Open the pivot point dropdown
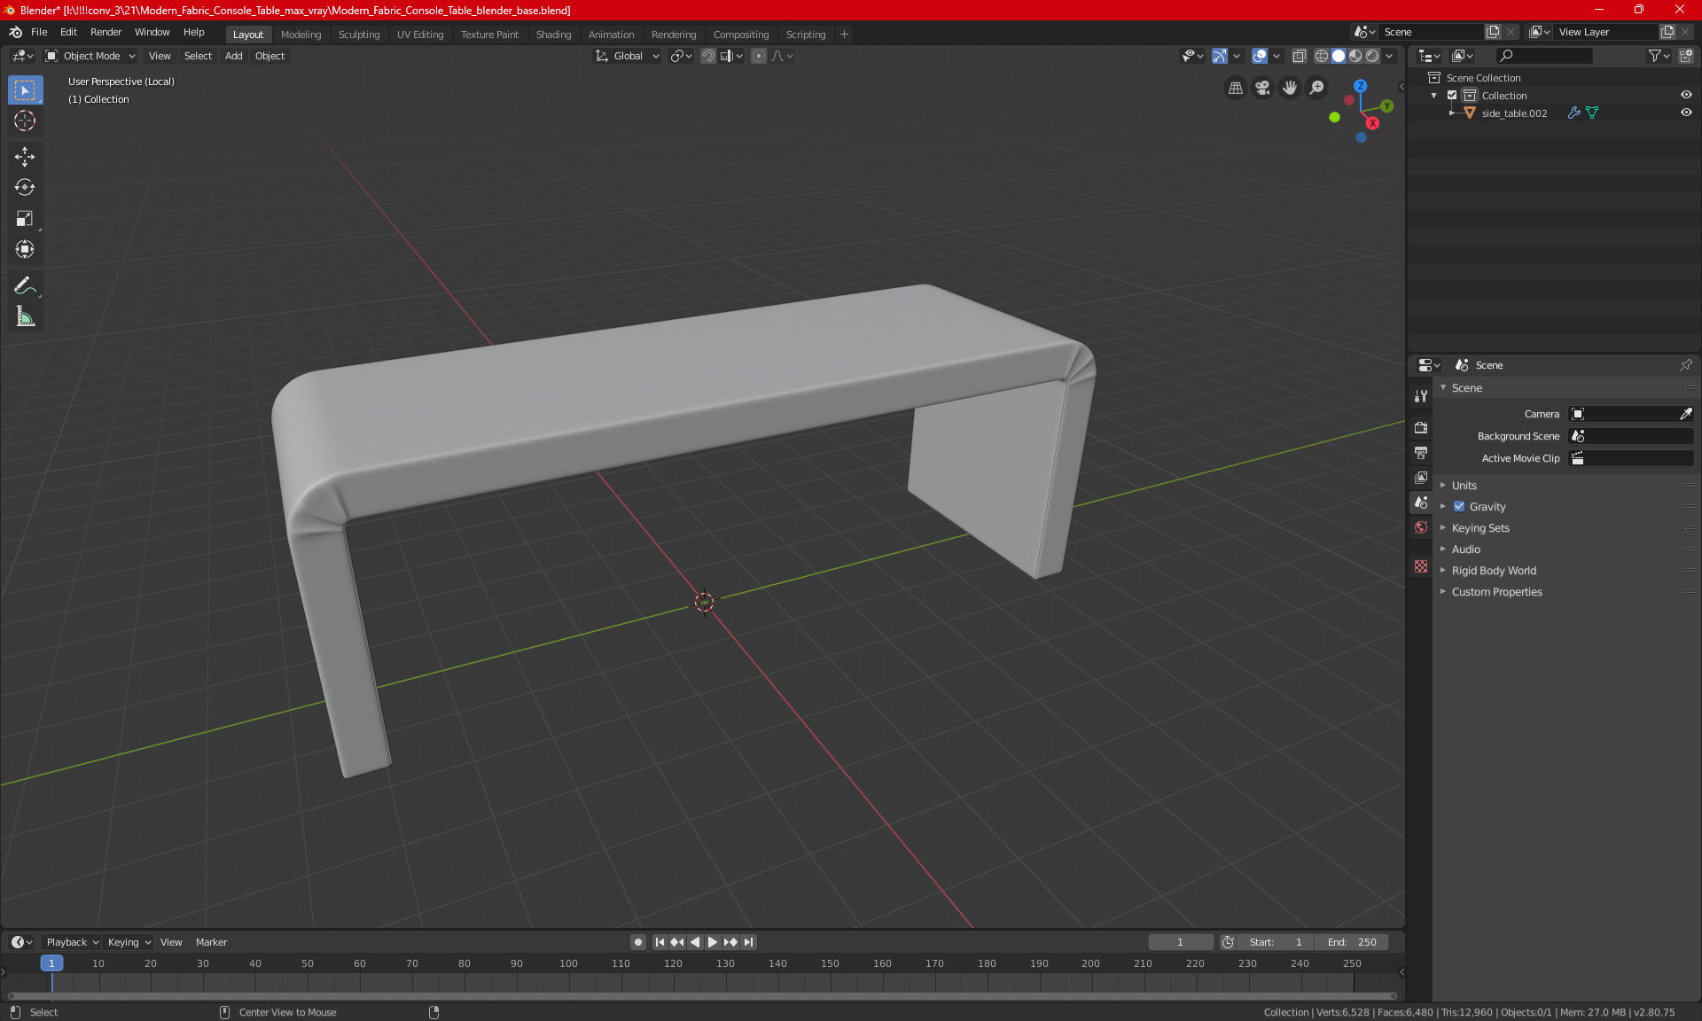 [681, 56]
